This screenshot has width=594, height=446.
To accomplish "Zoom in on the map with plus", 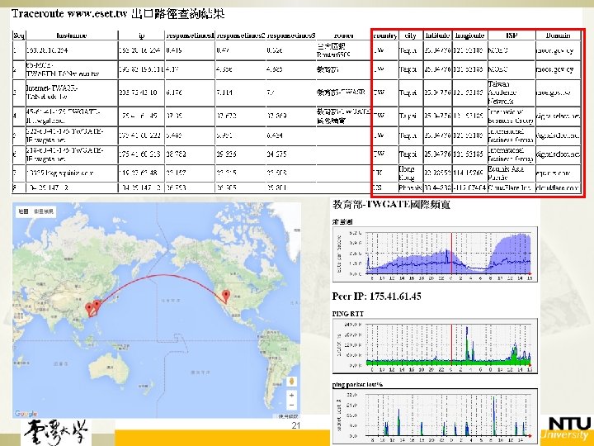I will pyautogui.click(x=291, y=395).
